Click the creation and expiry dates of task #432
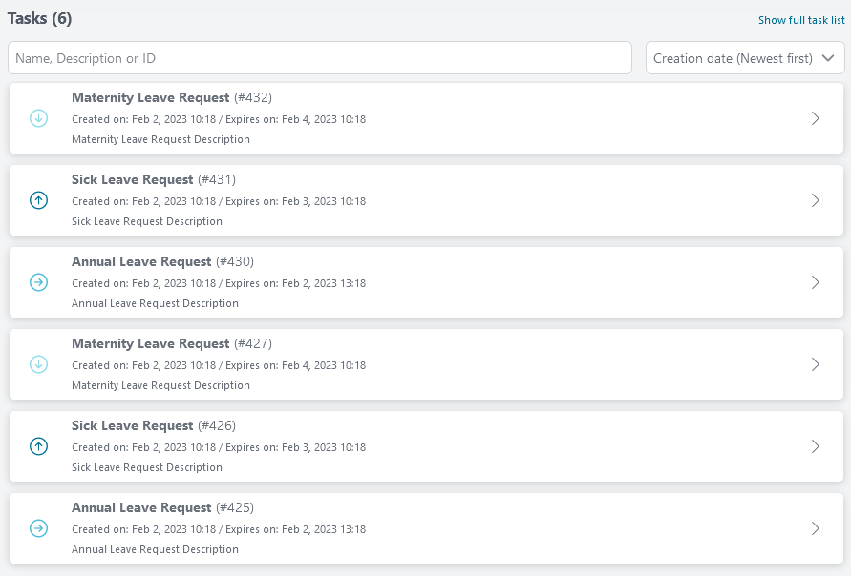This screenshot has height=576, width=851. coord(219,119)
